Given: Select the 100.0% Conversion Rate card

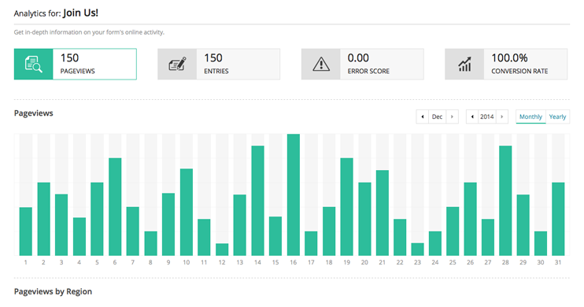Looking at the screenshot, I should pyautogui.click(x=506, y=64).
